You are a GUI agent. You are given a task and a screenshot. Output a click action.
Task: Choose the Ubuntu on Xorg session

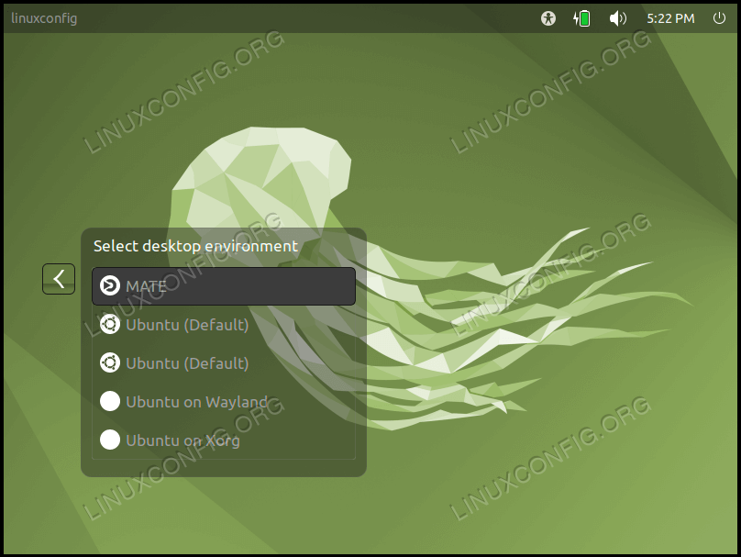click(x=224, y=440)
